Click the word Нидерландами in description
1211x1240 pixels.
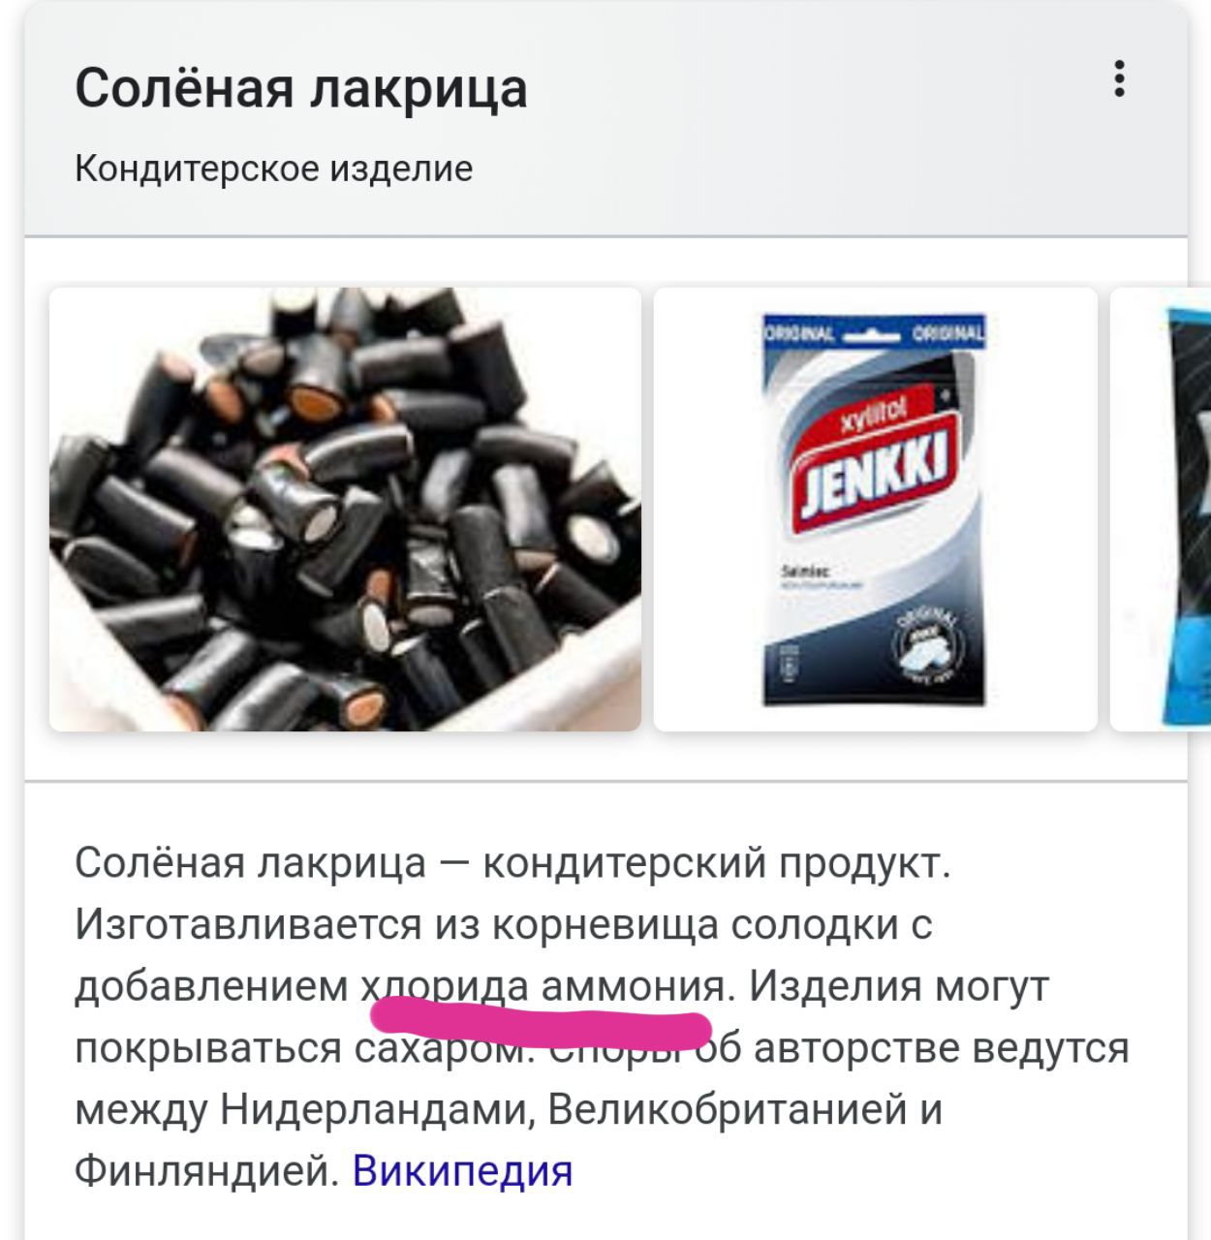click(x=377, y=1109)
